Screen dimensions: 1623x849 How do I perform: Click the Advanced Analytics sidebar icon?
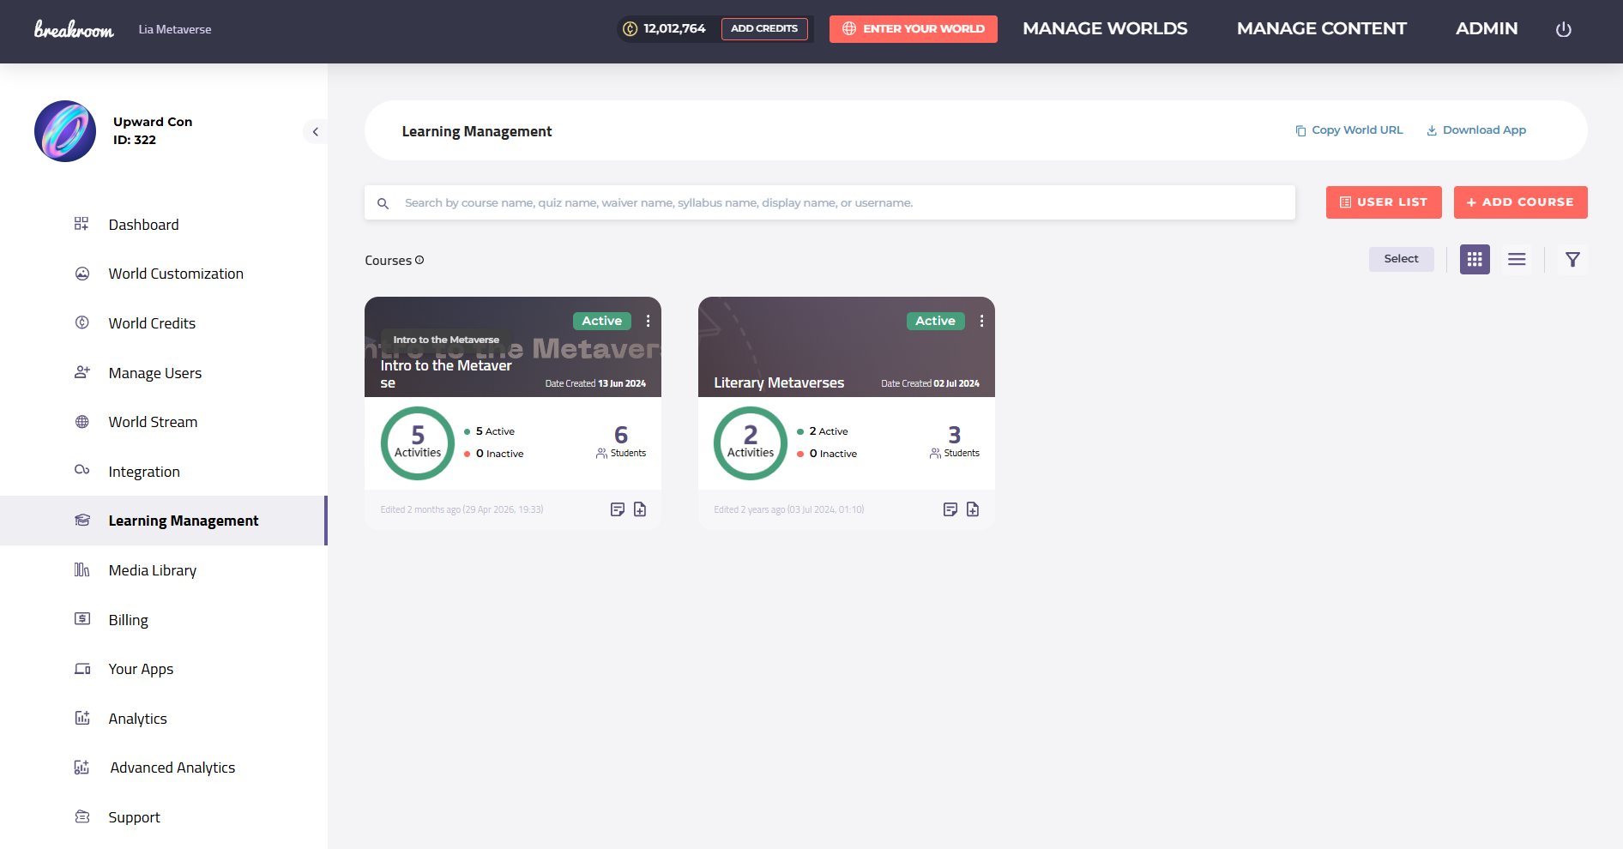click(x=82, y=768)
